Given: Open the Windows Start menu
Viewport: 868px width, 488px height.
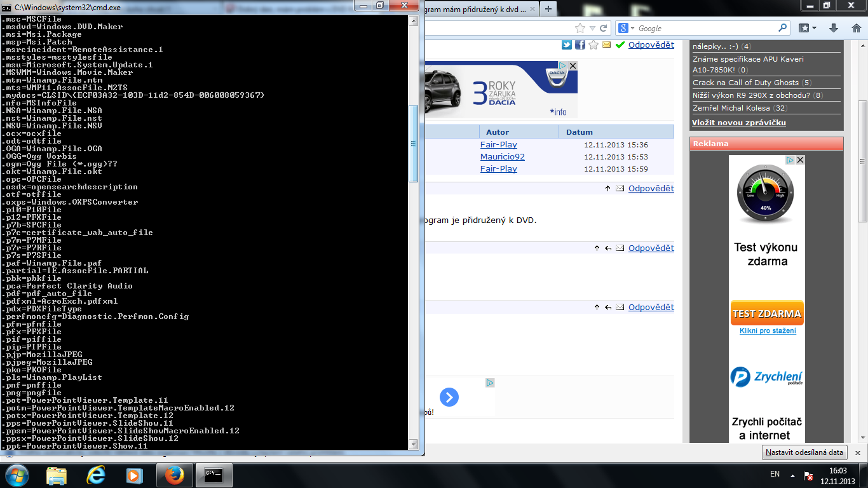Looking at the screenshot, I should [x=17, y=475].
